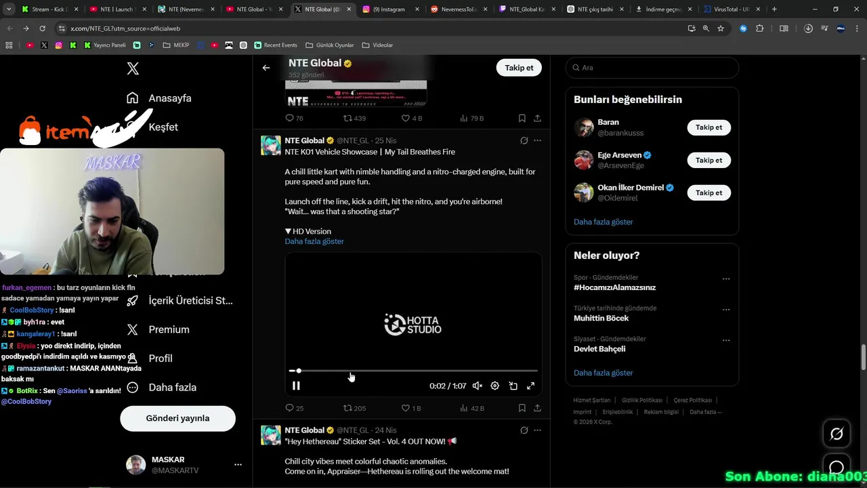Switch to the Instagram browser tab

(389, 9)
